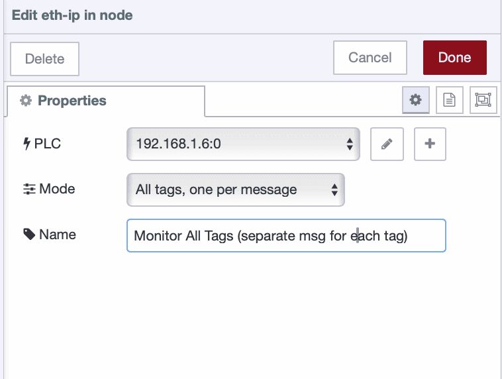Click the gear icon in Properties tab
Viewport: 502px width, 379px height.
point(26,101)
